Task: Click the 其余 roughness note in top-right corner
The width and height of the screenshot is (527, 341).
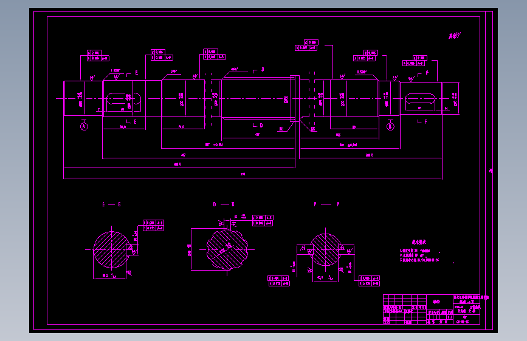Action: point(455,36)
